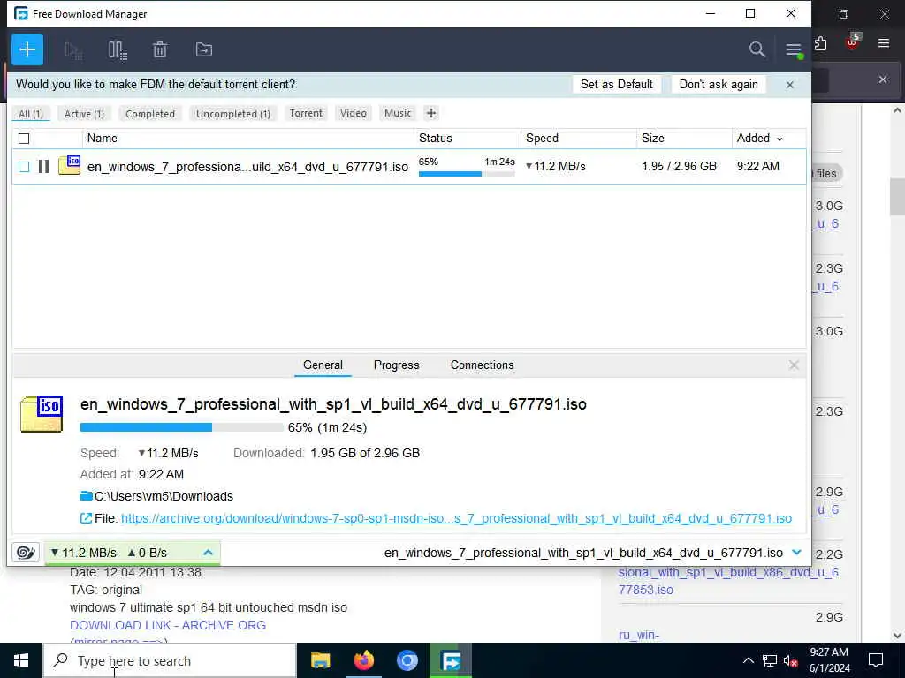
Task: Expand the speed statistics chevron
Action: (208, 553)
